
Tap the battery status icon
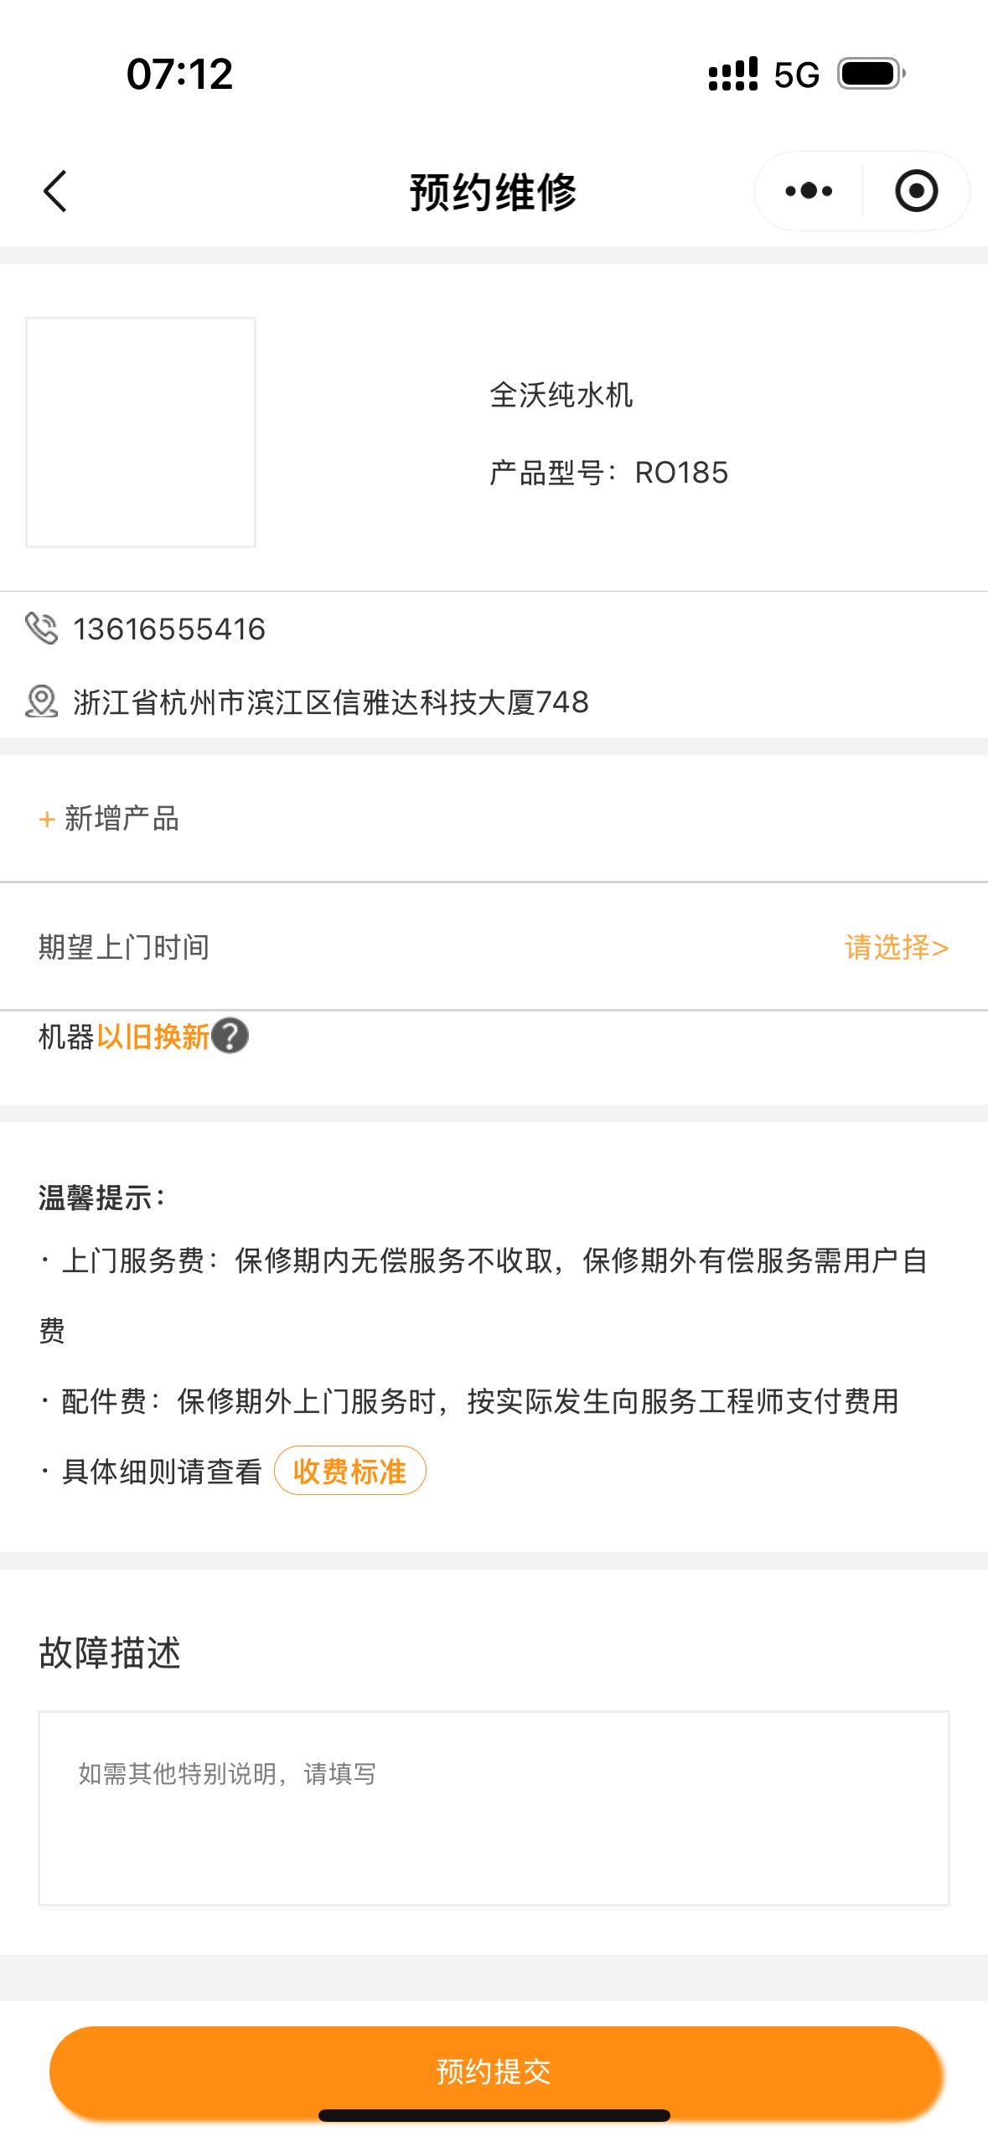click(872, 74)
